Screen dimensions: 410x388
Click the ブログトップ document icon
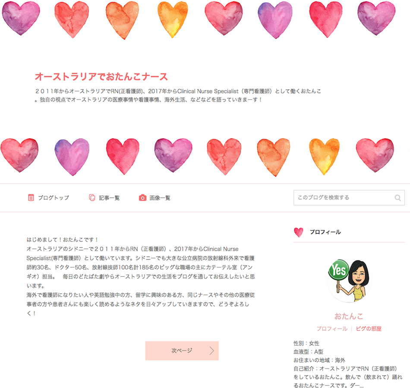pyautogui.click(x=31, y=198)
